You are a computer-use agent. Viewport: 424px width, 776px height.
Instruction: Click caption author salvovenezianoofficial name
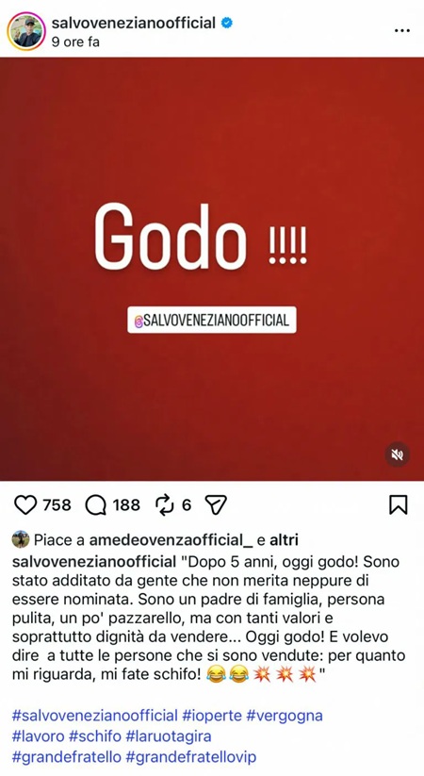tap(94, 562)
